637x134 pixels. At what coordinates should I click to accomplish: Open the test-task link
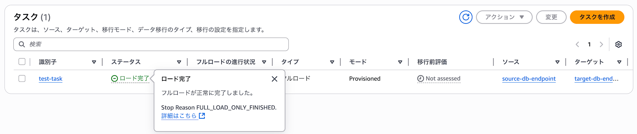point(50,79)
